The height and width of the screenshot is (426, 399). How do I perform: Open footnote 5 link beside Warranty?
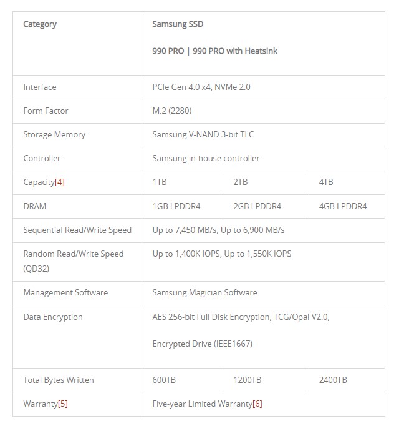click(x=62, y=404)
